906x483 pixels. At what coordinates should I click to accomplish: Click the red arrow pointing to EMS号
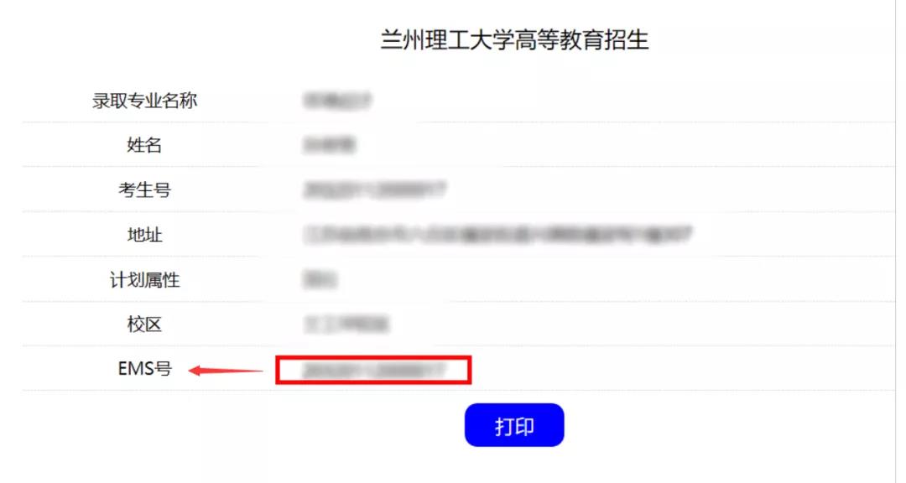(226, 371)
